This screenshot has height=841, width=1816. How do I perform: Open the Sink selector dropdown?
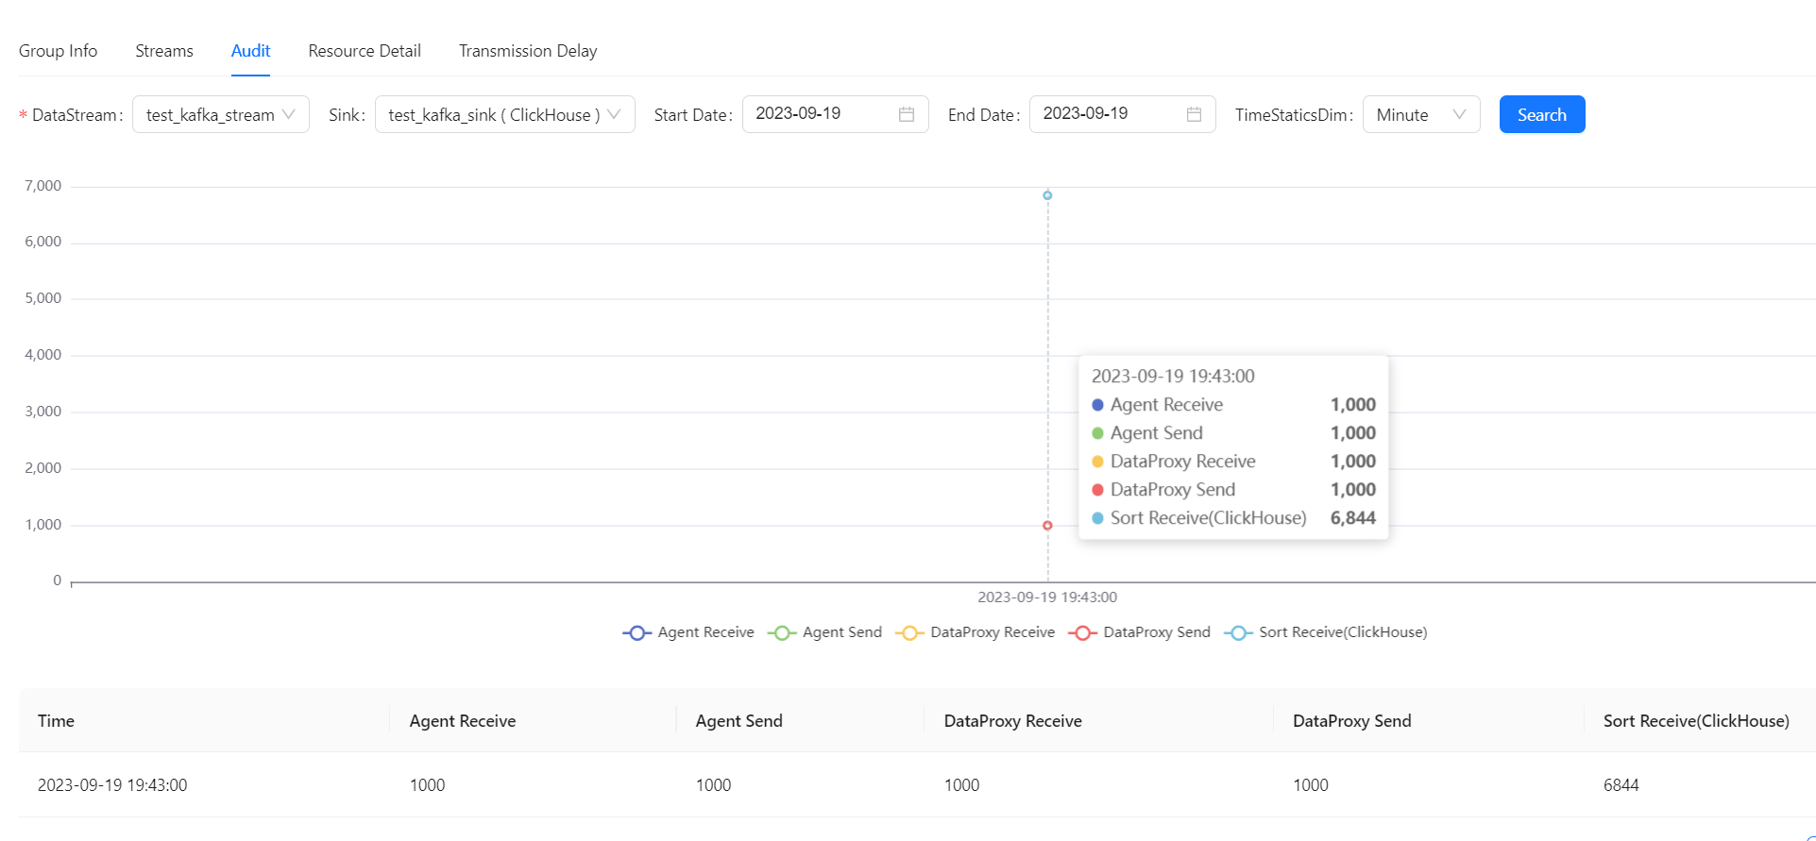pos(504,114)
